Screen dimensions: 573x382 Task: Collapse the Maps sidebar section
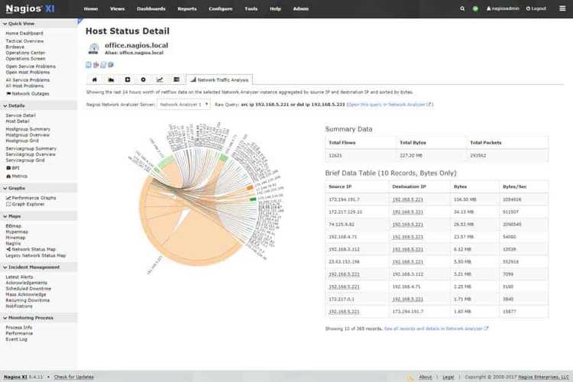[38, 216]
